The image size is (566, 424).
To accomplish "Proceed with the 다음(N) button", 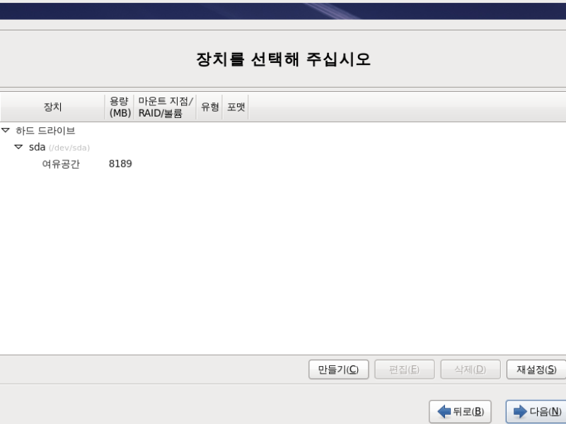I will (x=536, y=411).
